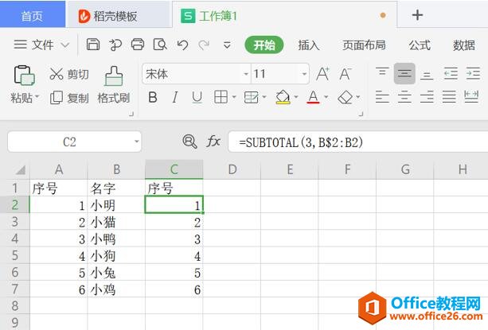
Task: Click the cell borders icon
Action: (x=221, y=97)
